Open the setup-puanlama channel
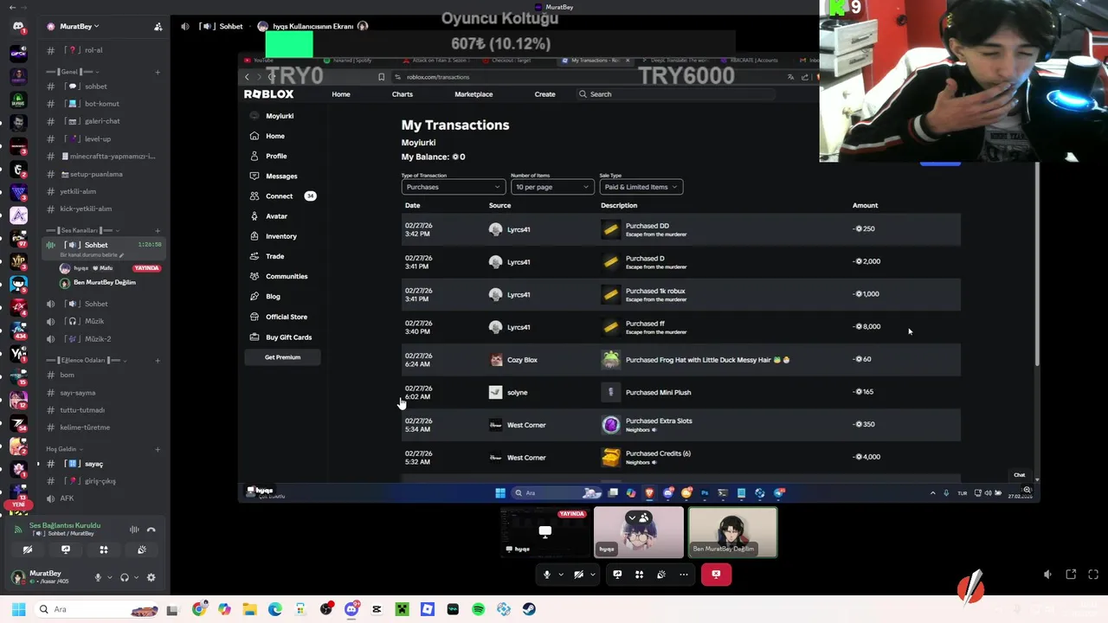 pos(104,174)
